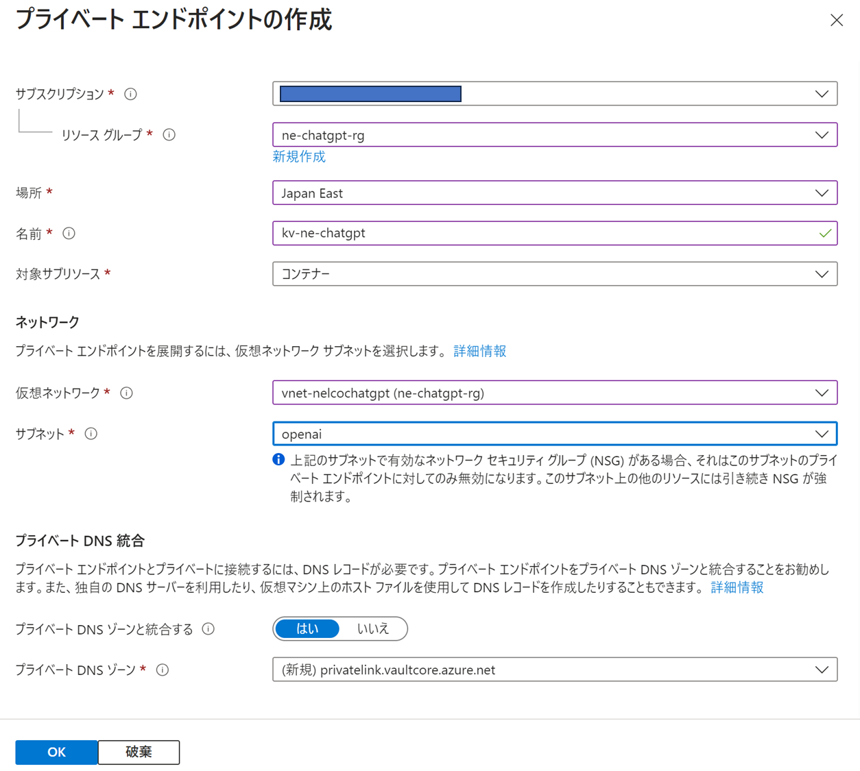The image size is (860, 771).
Task: Click info icon beside 仮想ネットワーク label
Action: (x=126, y=393)
